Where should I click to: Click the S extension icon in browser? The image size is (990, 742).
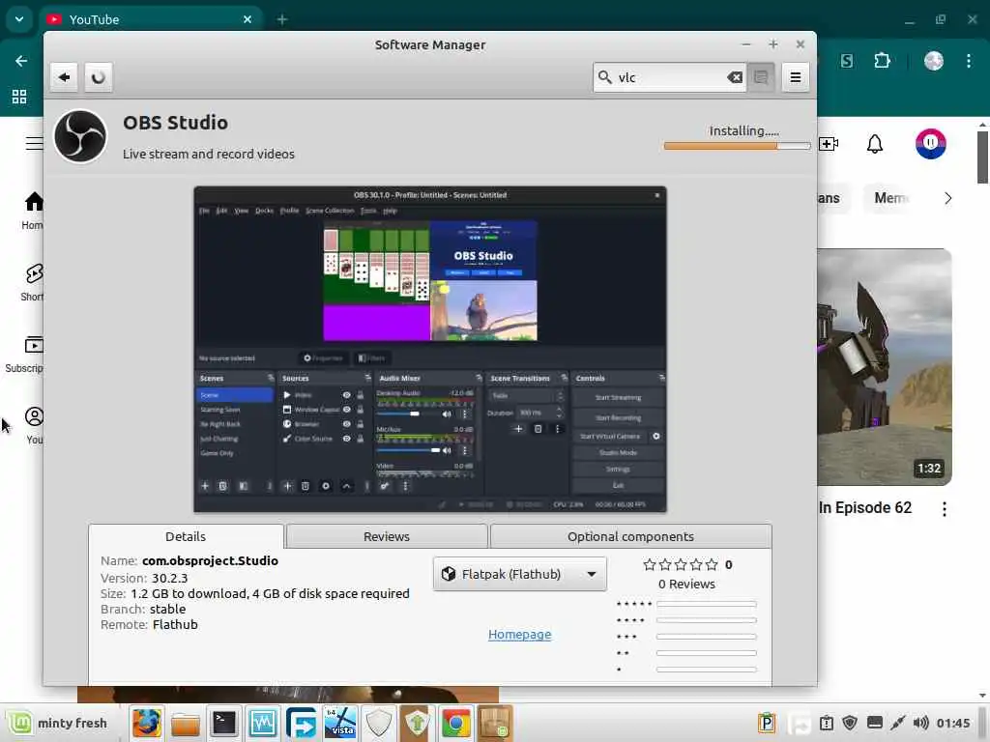(x=847, y=61)
